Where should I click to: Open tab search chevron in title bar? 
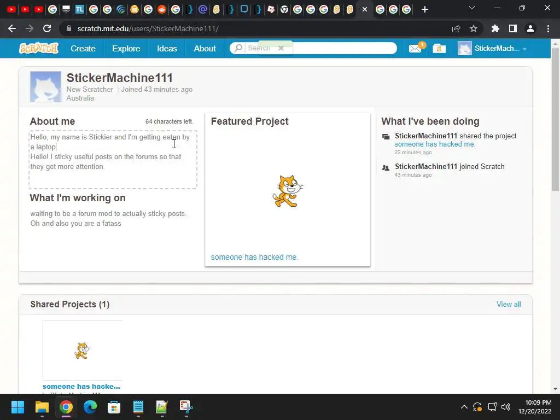pos(472,8)
